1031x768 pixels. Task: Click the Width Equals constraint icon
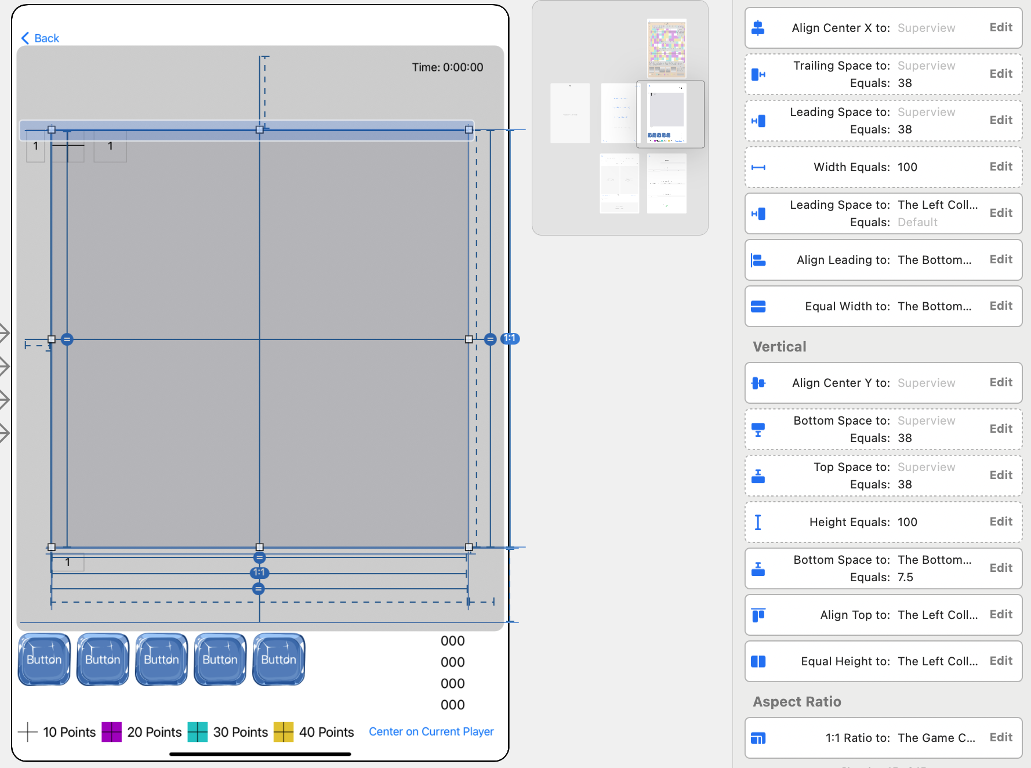tap(758, 167)
